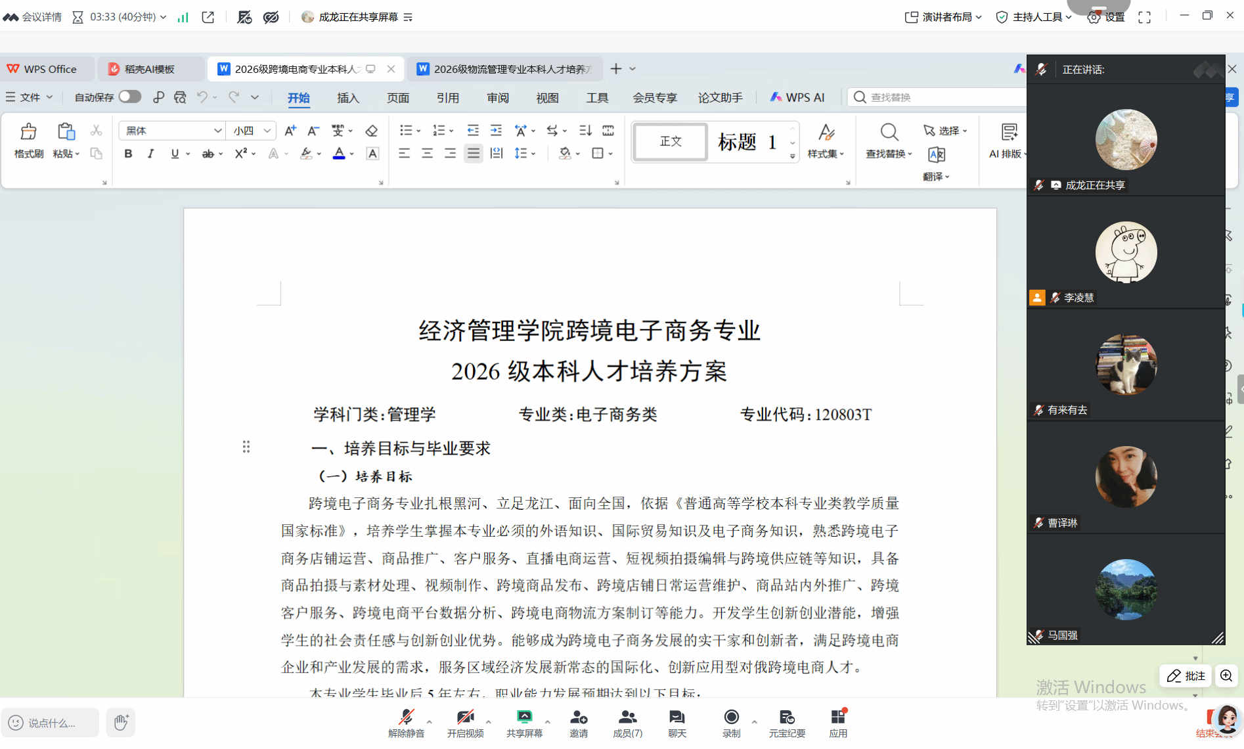This screenshot has width=1244, height=749.
Task: Click the paragraph shading color bucket
Action: [x=565, y=154]
